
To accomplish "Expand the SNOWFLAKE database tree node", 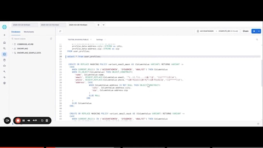I will pos(12,49).
